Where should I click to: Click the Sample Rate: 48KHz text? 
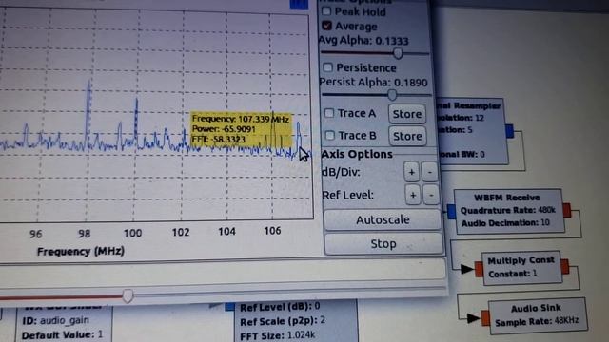pyautogui.click(x=537, y=322)
